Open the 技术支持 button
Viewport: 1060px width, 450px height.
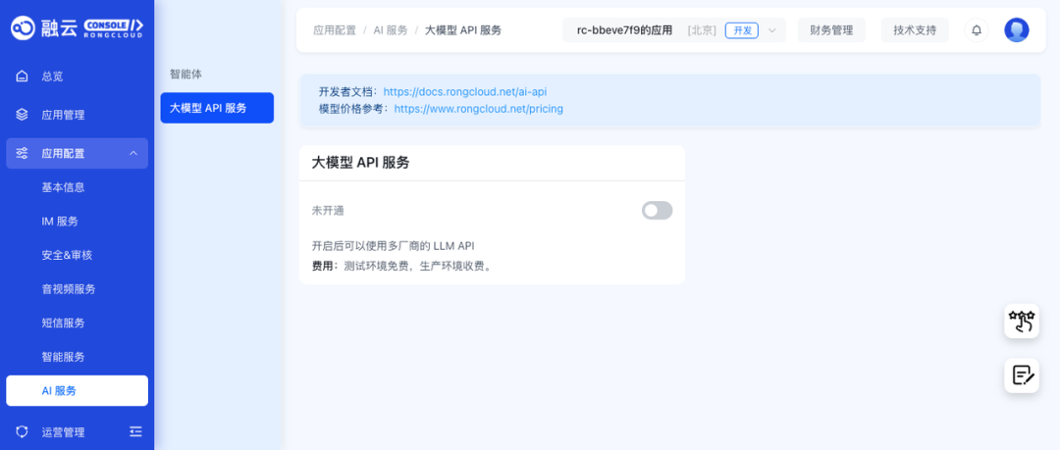tap(915, 30)
